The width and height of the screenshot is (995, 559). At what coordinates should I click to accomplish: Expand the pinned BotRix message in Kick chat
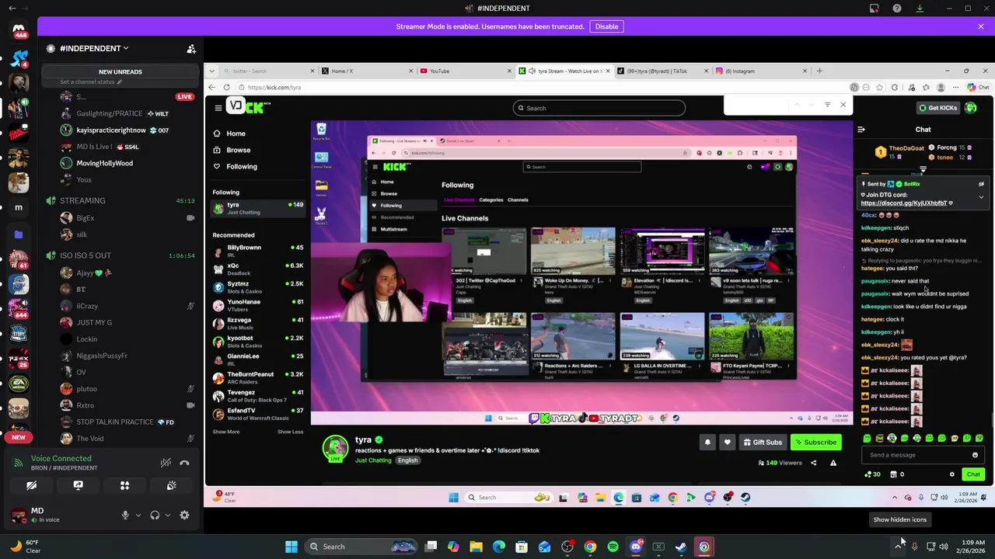click(981, 197)
